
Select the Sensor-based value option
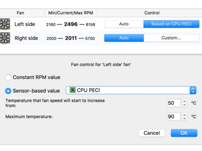click(x=8, y=91)
